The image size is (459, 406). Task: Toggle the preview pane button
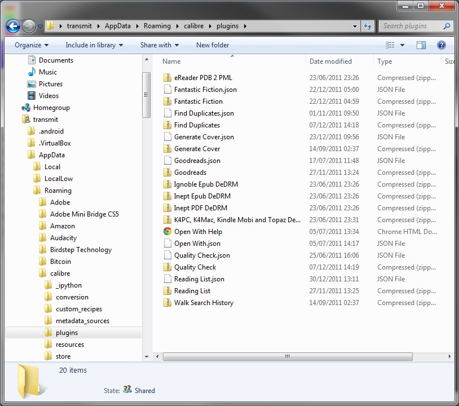point(421,45)
